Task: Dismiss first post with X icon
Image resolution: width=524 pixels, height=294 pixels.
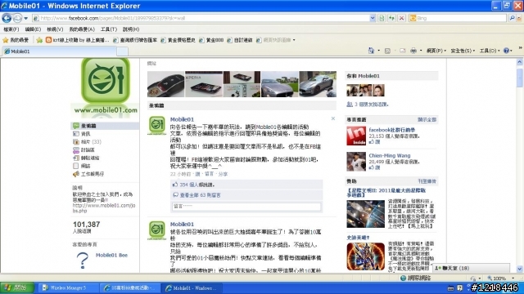Action: pyautogui.click(x=333, y=118)
